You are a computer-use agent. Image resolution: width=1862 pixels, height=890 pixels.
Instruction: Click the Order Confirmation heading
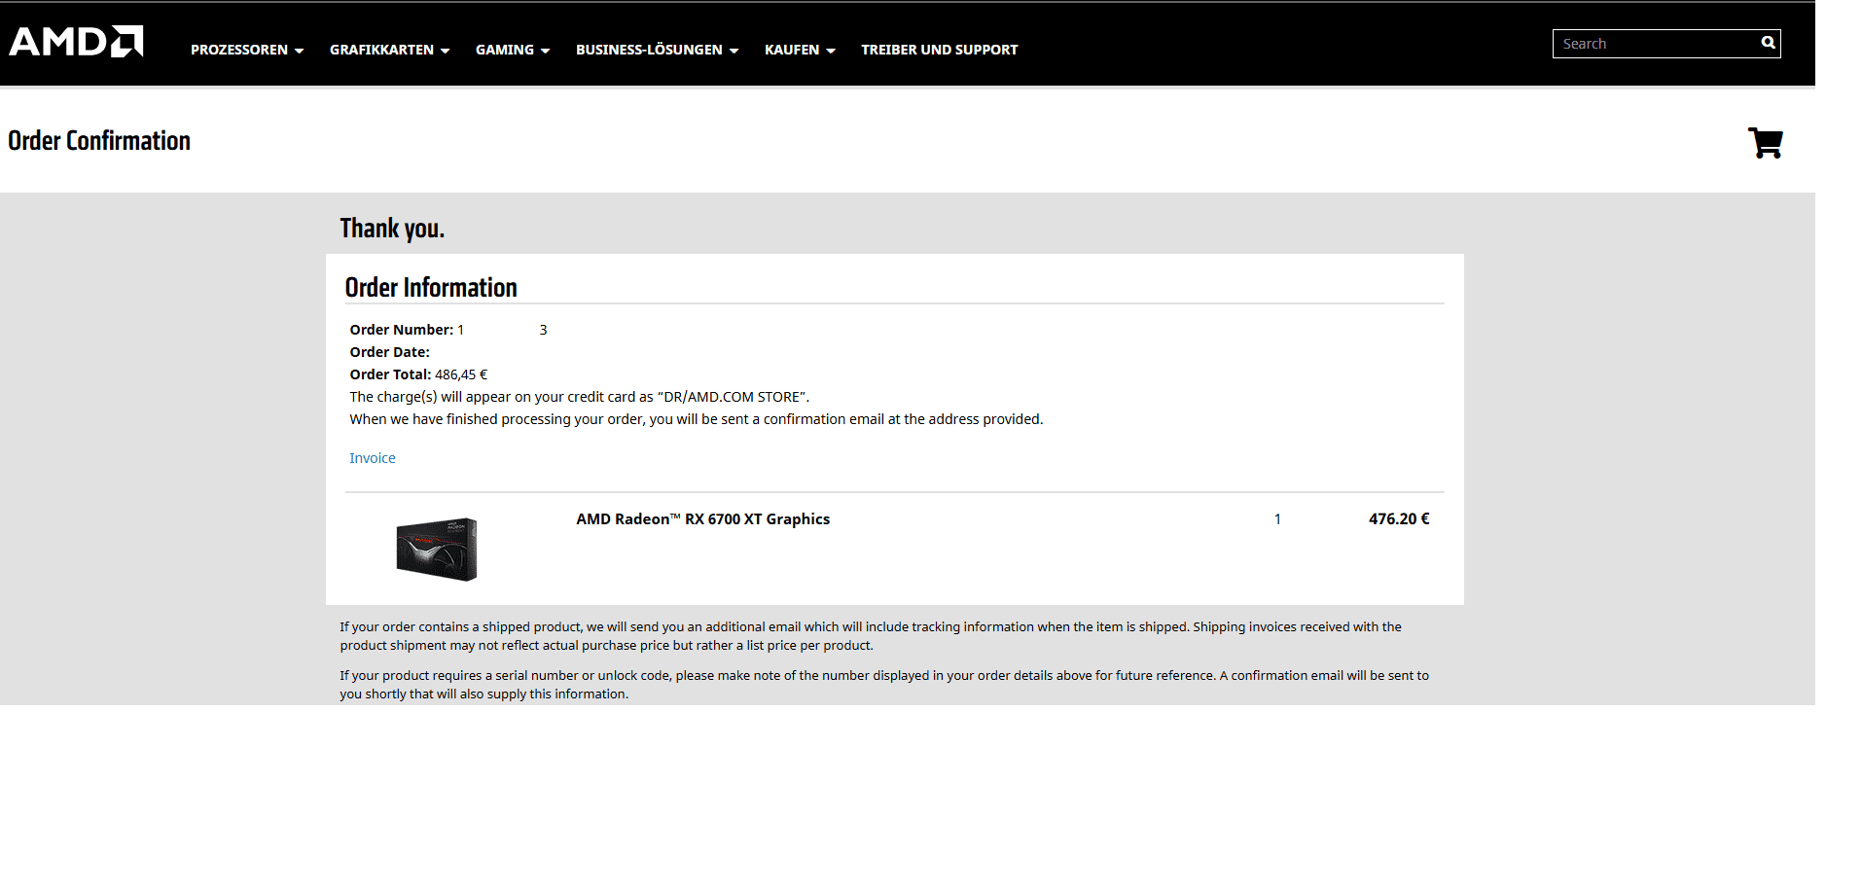click(99, 141)
